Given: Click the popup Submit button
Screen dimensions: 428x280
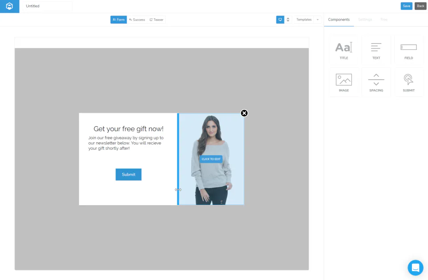Looking at the screenshot, I should point(128,174).
